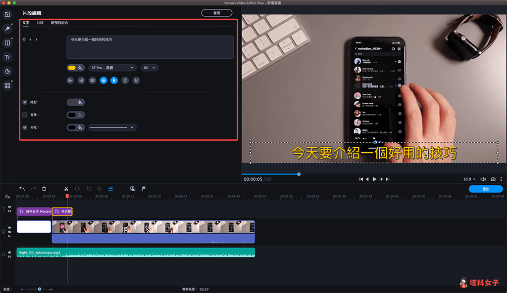507x293 pixels.
Task: Open the Filters magic wand panel
Action: coord(7,29)
